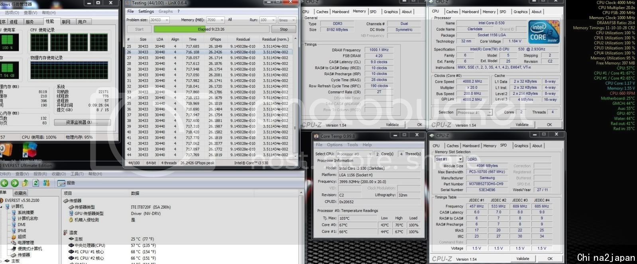Open the Graphics tab in CPU-Z SPD window
Viewport: 637px width, 264px height.
pyautogui.click(x=521, y=146)
